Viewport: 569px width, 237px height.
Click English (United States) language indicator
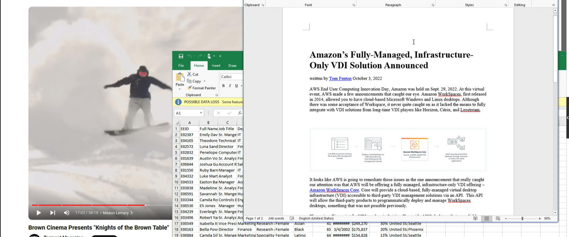point(316,218)
